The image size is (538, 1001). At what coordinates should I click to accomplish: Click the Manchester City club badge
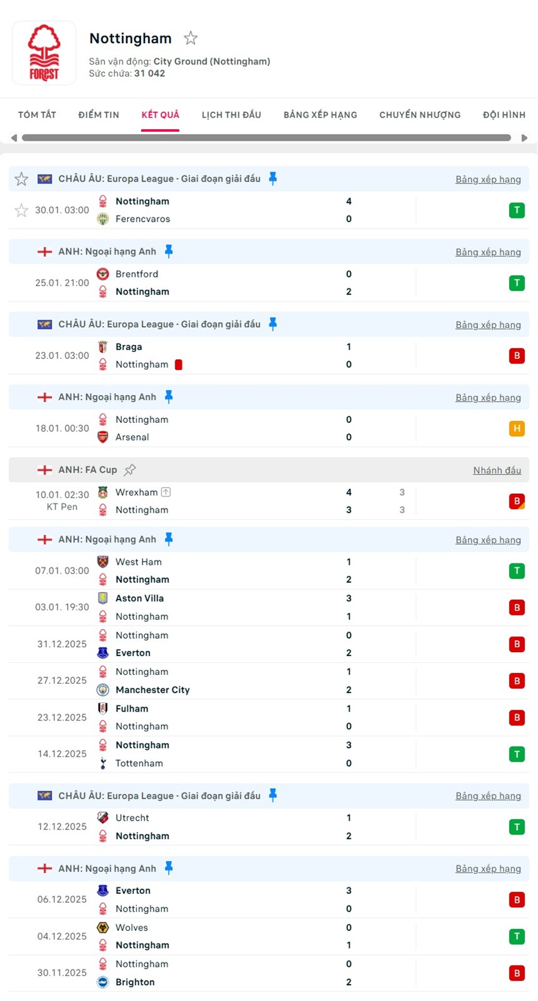(103, 689)
